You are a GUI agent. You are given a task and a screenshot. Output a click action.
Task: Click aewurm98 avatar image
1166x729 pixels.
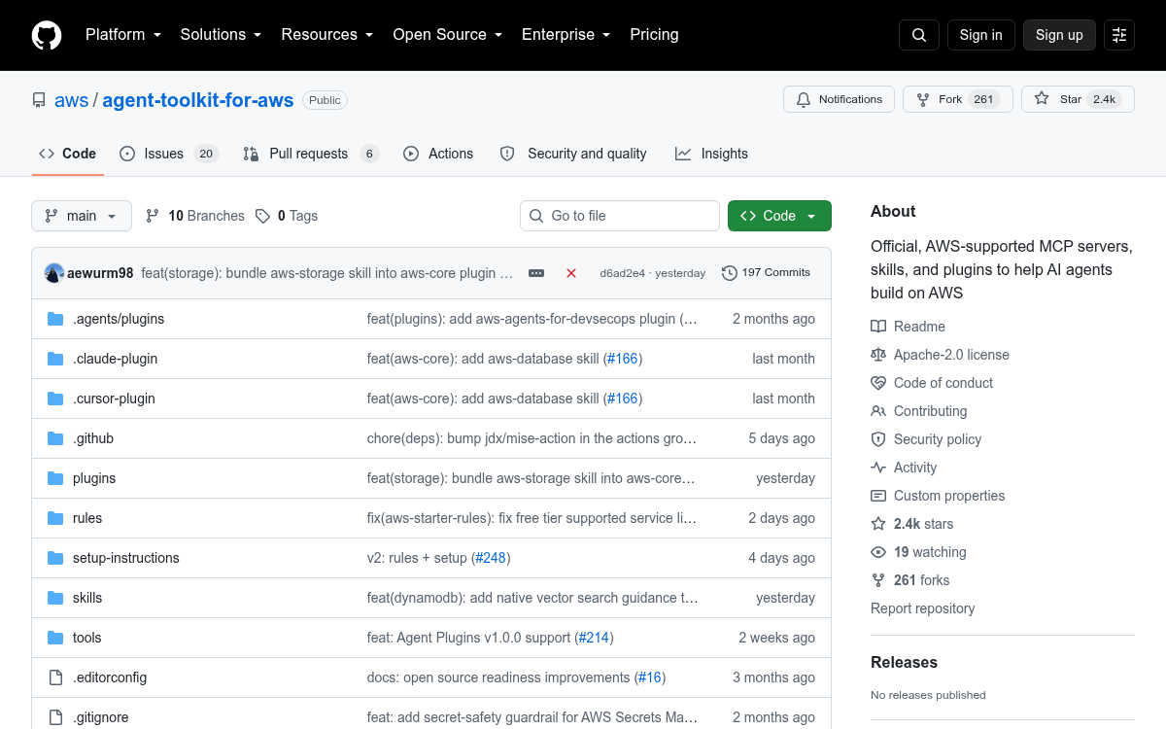coord(54,273)
